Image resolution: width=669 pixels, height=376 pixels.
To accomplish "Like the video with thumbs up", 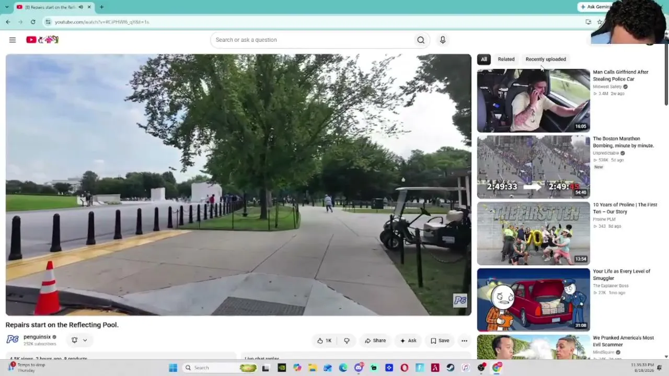I will (x=325, y=340).
